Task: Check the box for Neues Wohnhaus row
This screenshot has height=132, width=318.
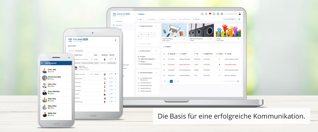Action: click(164, 64)
